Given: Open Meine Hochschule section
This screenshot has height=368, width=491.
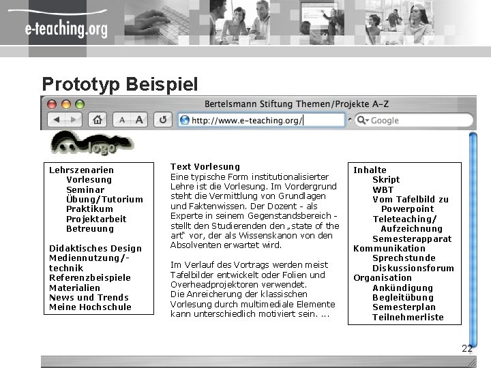Looking at the screenshot, I should [90, 307].
